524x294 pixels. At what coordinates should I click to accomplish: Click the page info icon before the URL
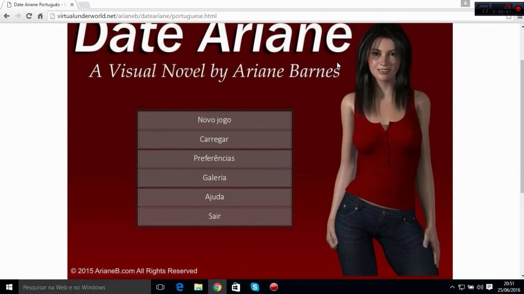52,16
